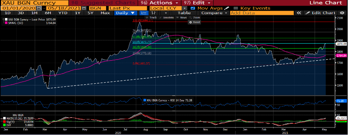Open the start date calendar picker
Image resolution: width=348 pixels, height=135 pixels.
(x=39, y=8)
